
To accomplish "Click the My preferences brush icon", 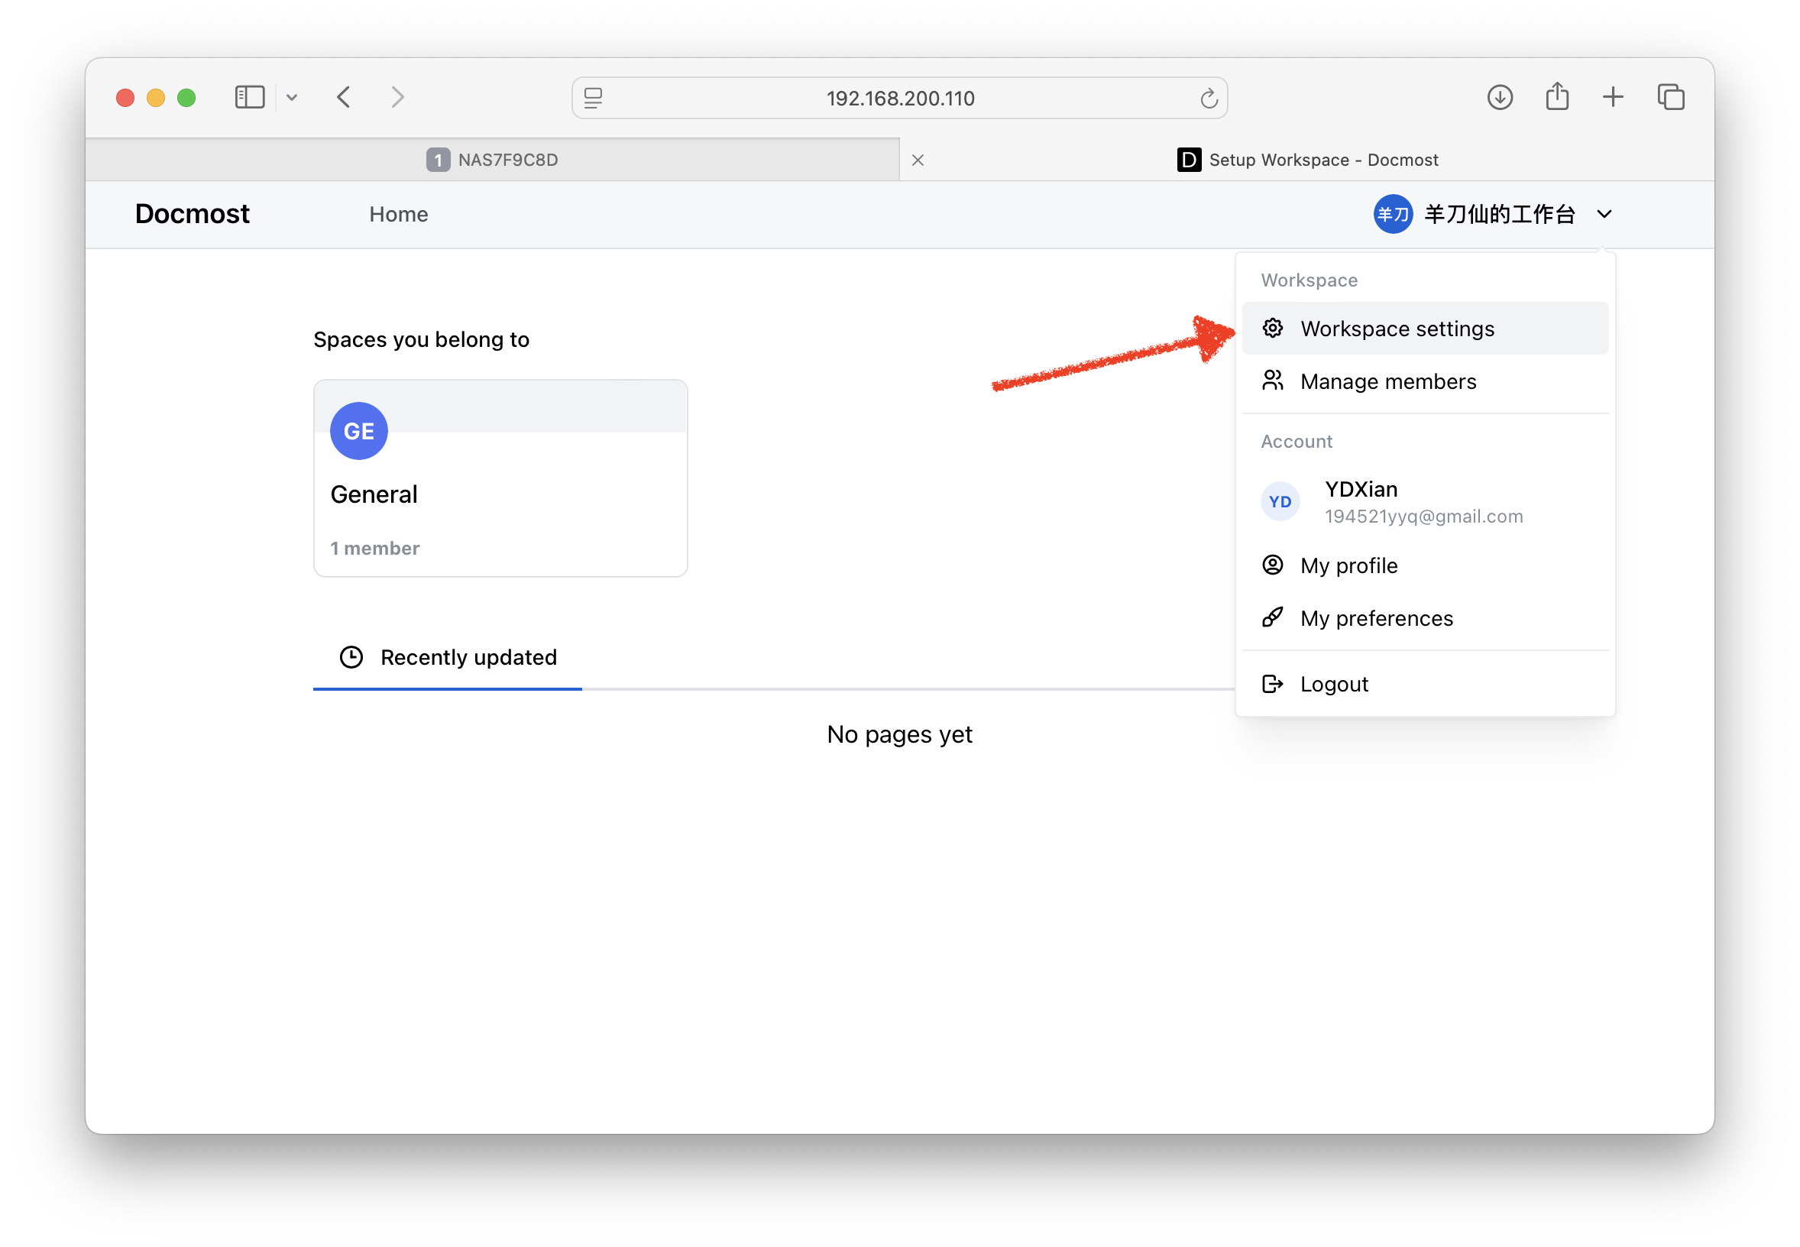I will pos(1273,617).
